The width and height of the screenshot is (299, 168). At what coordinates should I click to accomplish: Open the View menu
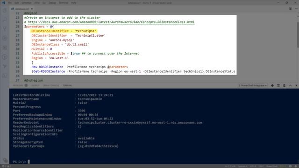pos(37,3)
